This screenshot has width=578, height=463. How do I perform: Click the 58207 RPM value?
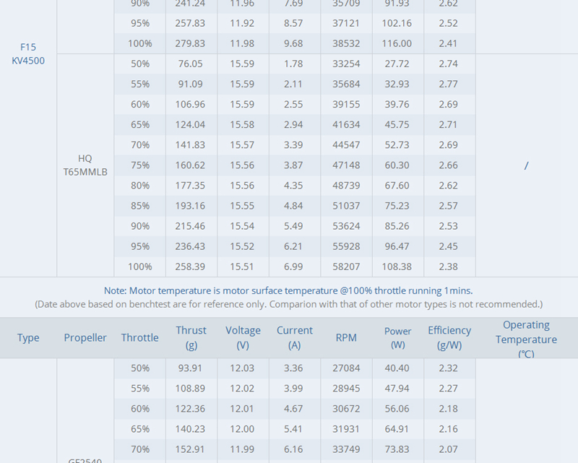346,267
